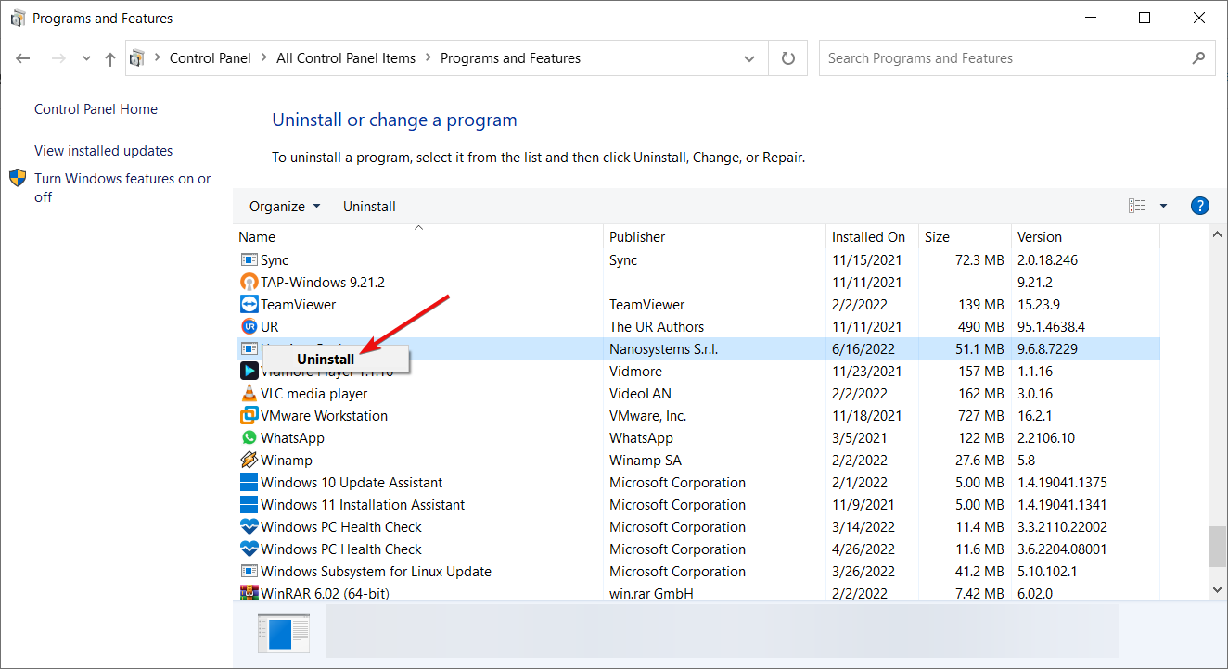Click PC Health Check icon dated 3/14/2022
1228x669 pixels.
(249, 527)
